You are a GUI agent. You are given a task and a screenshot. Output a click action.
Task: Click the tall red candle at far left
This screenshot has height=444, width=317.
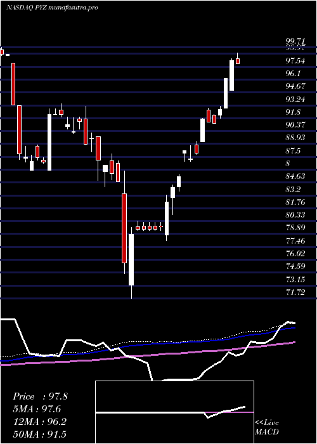coord(13,84)
